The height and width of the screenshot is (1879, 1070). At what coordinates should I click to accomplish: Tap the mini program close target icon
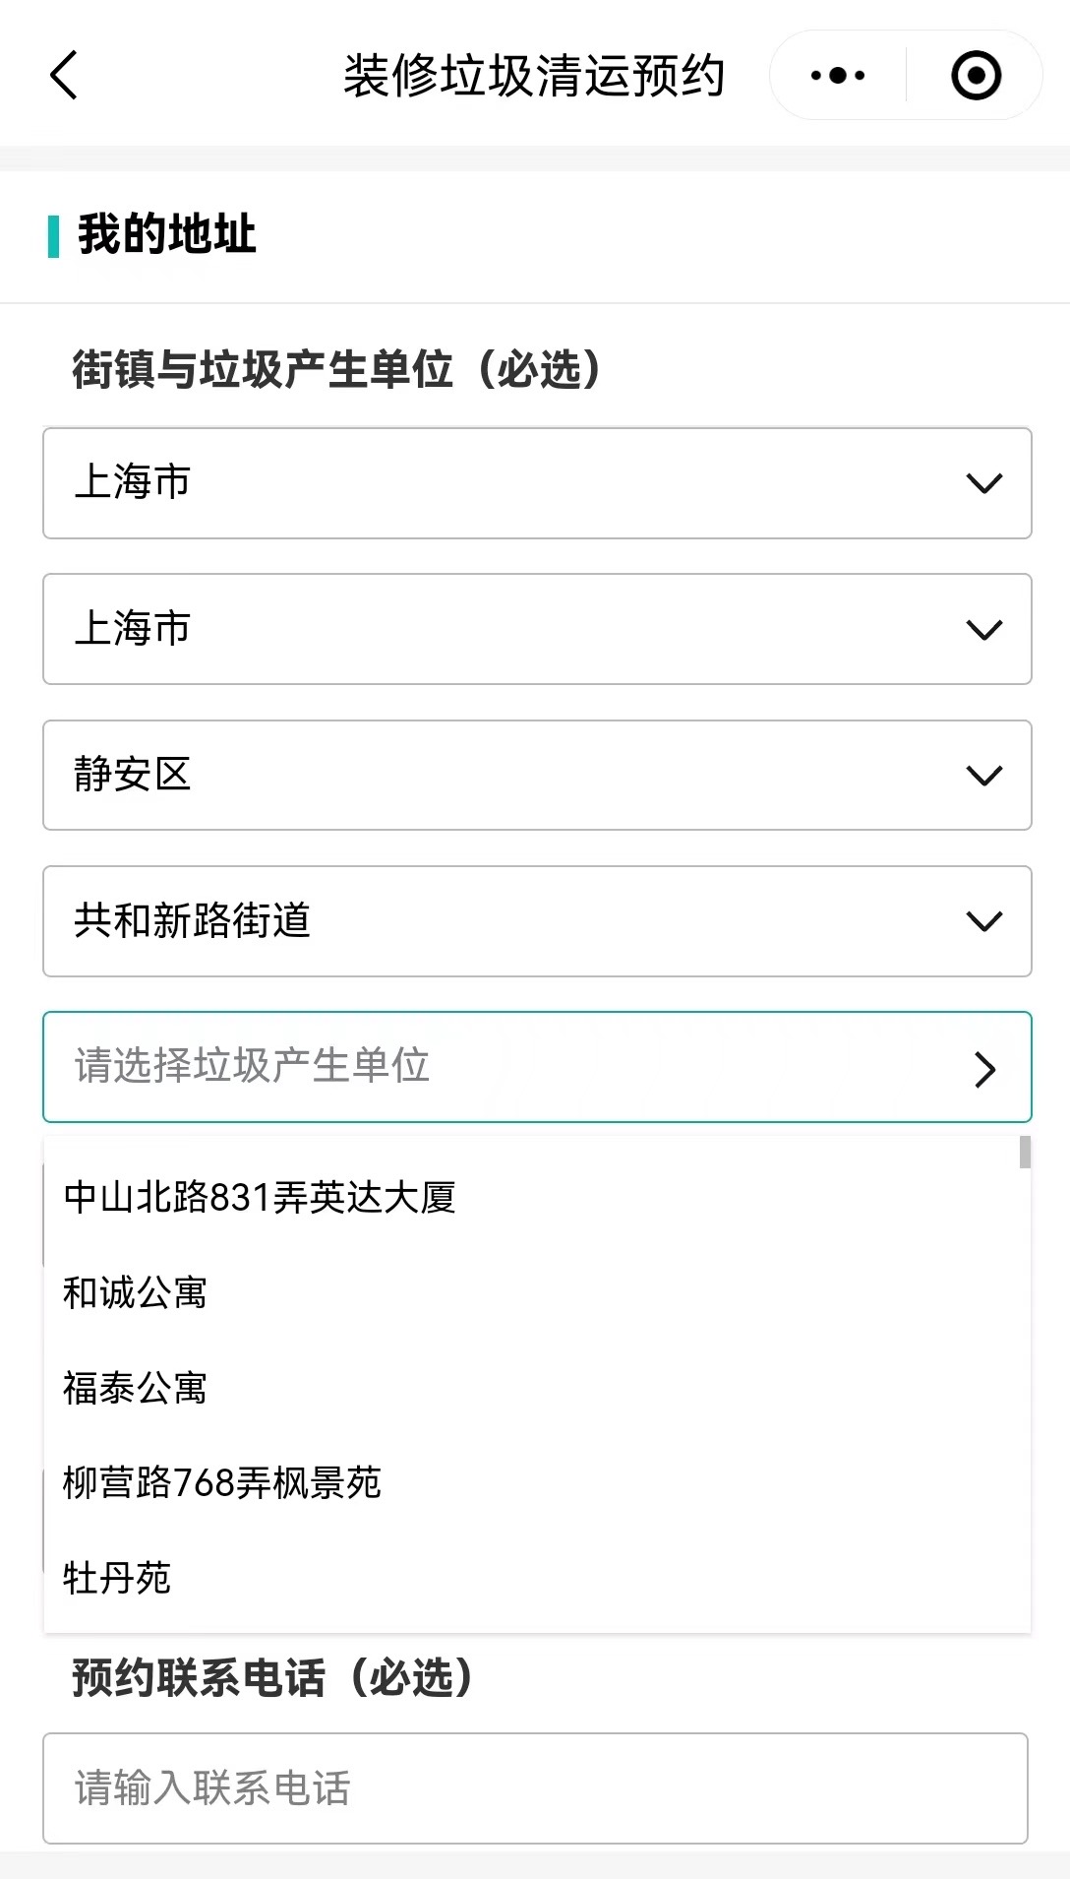coord(976,76)
